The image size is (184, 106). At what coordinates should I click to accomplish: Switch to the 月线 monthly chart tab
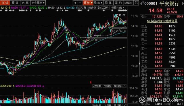click(x=25, y=3)
